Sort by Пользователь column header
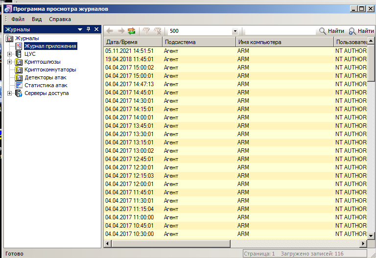The width and height of the screenshot is (376, 258). click(351, 42)
